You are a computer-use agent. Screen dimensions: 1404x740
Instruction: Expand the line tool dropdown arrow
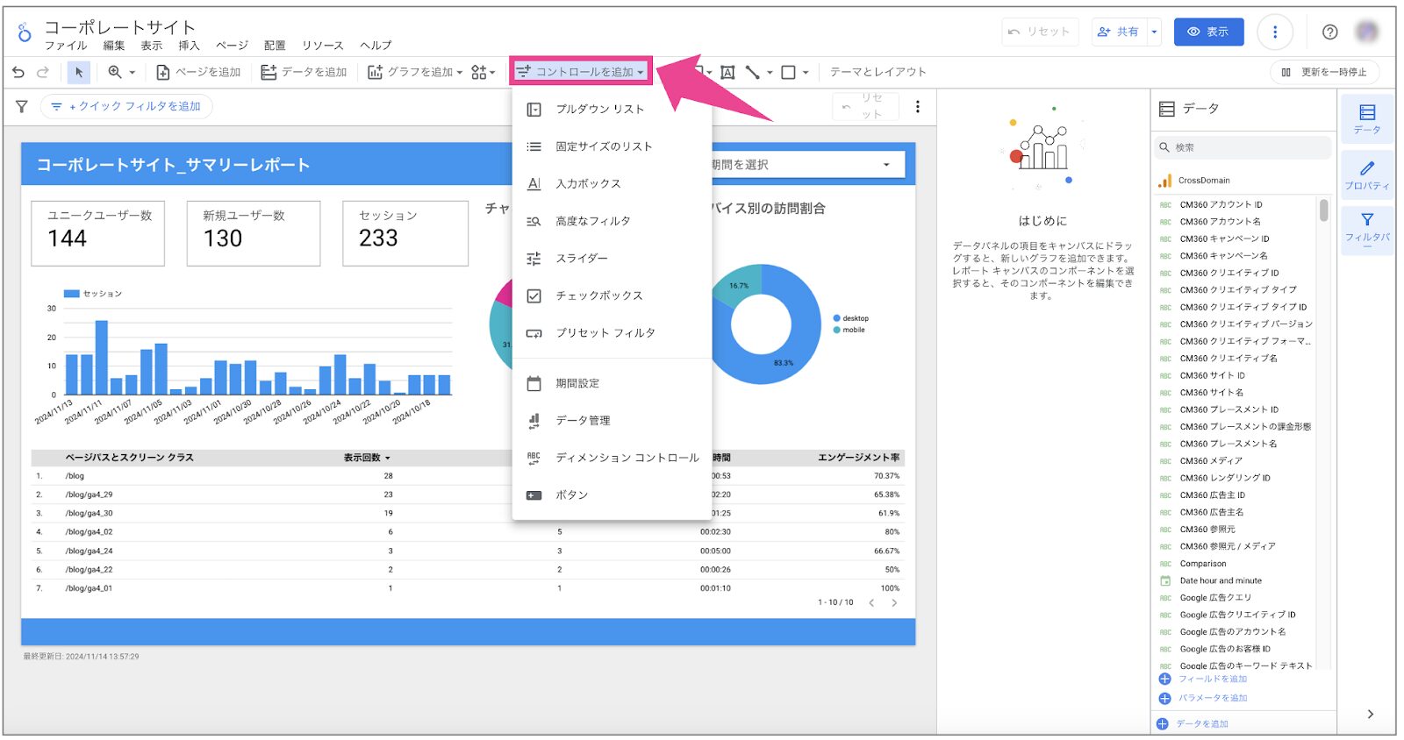tap(770, 73)
